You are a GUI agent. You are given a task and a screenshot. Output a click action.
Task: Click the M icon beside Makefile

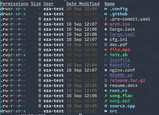tap(106, 65)
